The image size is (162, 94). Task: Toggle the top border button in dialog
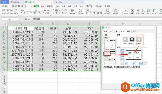click(122, 51)
